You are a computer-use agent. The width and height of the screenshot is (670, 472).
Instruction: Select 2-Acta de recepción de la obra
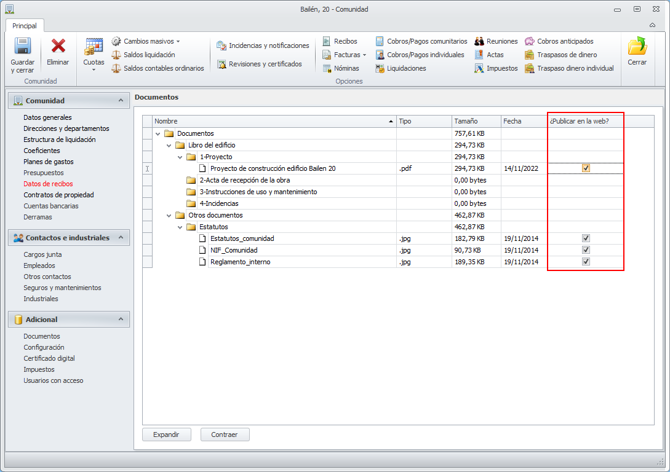pos(244,180)
